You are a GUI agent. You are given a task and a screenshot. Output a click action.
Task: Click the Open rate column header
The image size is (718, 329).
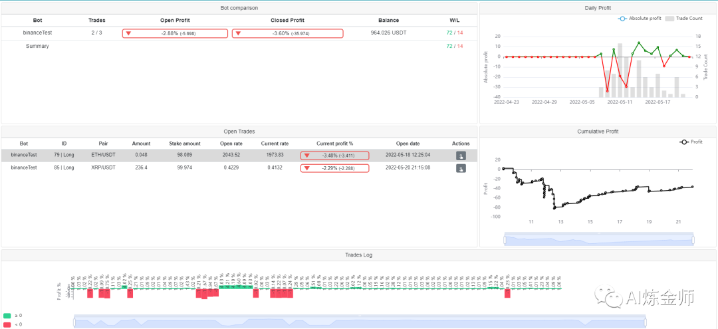click(231, 144)
